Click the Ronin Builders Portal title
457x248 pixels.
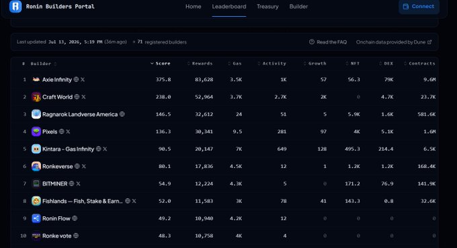(60, 7)
